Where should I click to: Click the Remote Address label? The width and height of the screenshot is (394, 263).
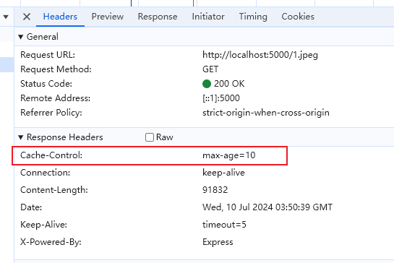pos(55,98)
